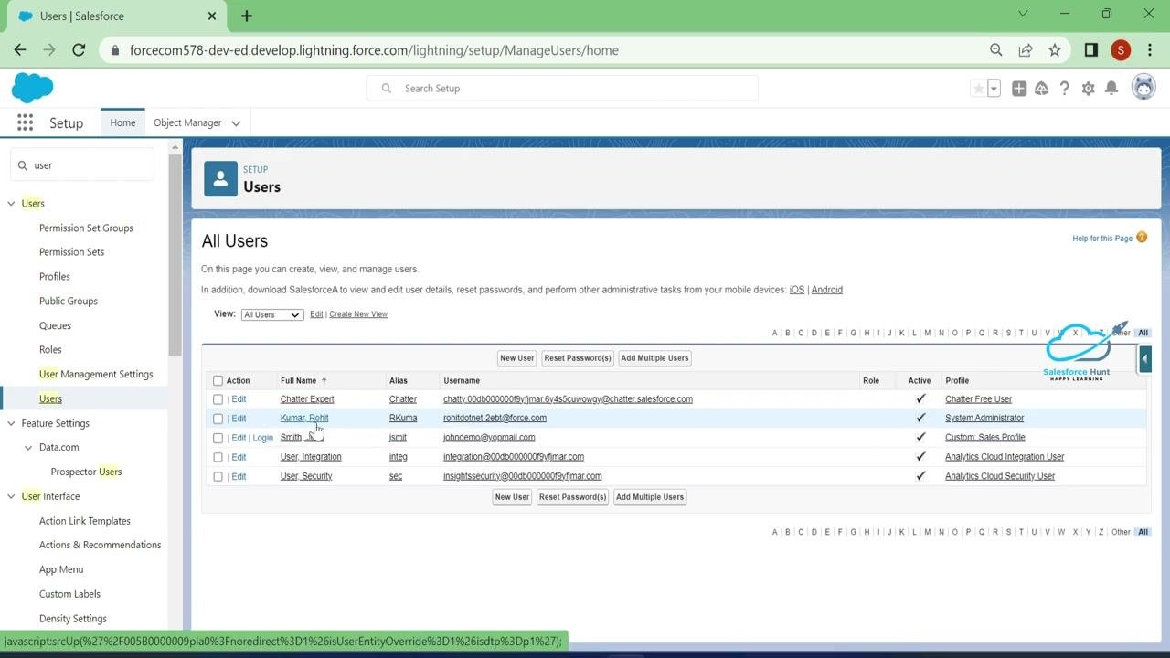The image size is (1170, 658).
Task: Open the Custom: Sales Profile link
Action: [985, 438]
